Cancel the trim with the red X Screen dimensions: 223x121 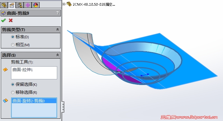[x=10, y=20]
